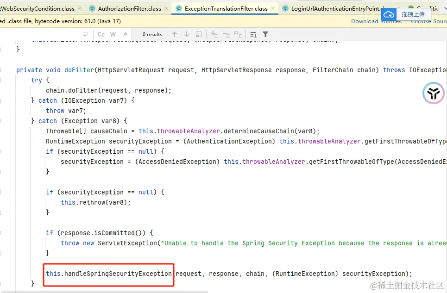Click chain.doFilter(request, response) line
Image resolution: width=447 pixels, height=293 pixels.
tap(108, 91)
